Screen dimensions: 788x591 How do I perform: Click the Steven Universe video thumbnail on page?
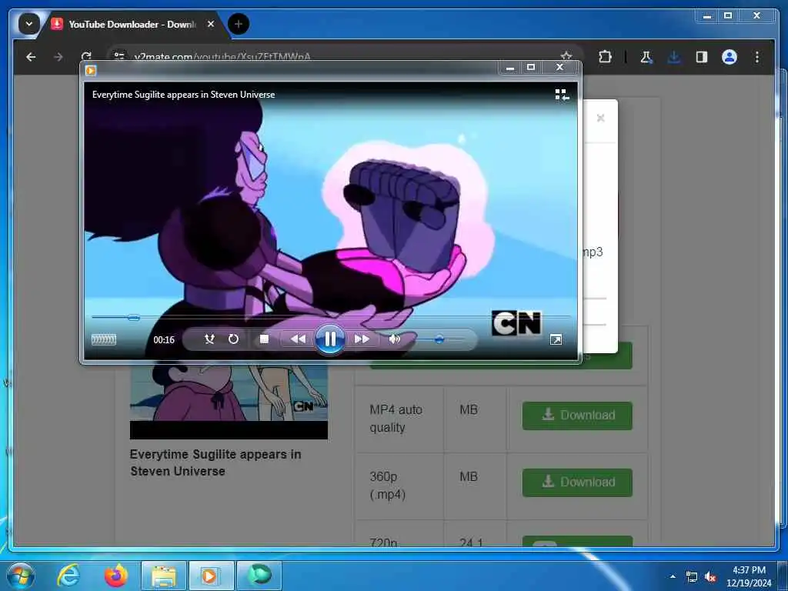pyautogui.click(x=229, y=402)
